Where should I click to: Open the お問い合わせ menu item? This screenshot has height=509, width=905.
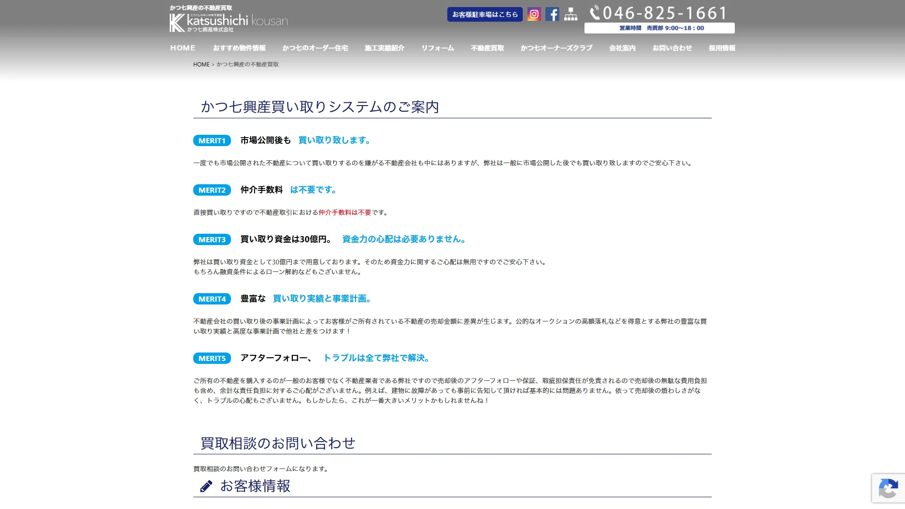tap(672, 48)
